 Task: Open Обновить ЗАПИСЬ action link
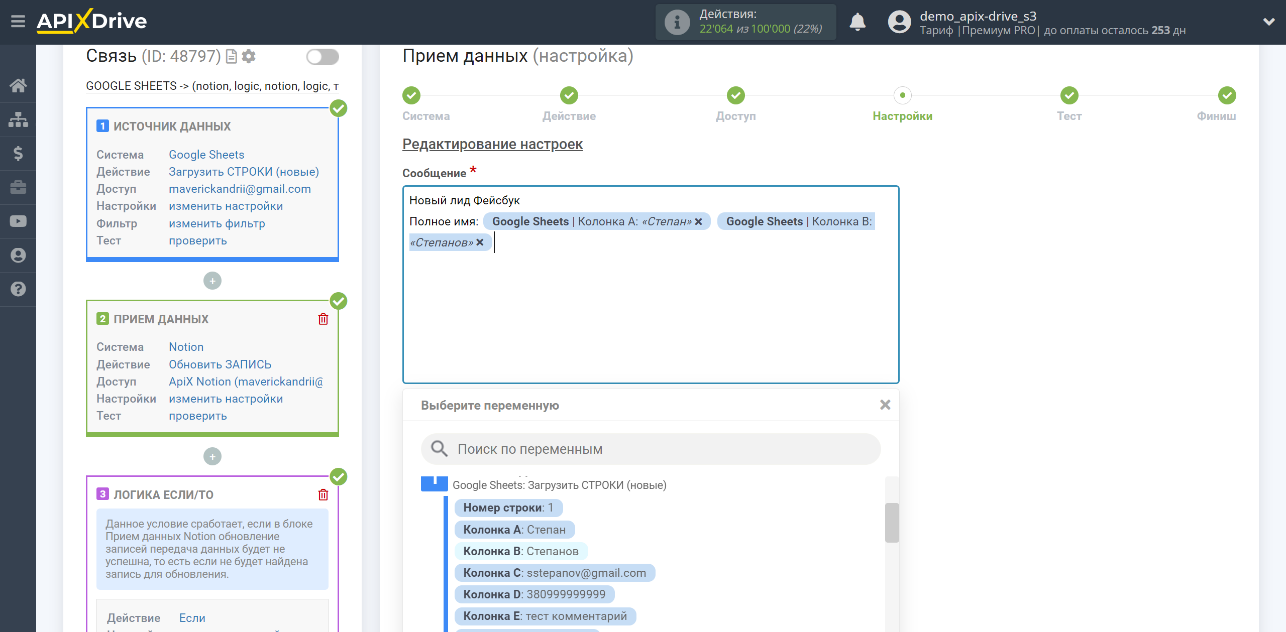pyautogui.click(x=220, y=364)
